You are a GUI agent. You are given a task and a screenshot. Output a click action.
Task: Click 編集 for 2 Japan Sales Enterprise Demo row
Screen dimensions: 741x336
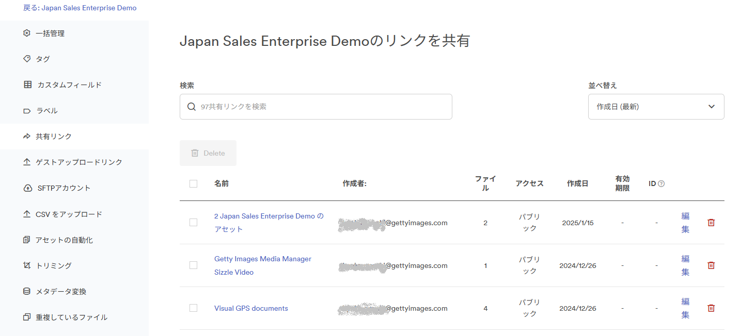click(x=685, y=223)
